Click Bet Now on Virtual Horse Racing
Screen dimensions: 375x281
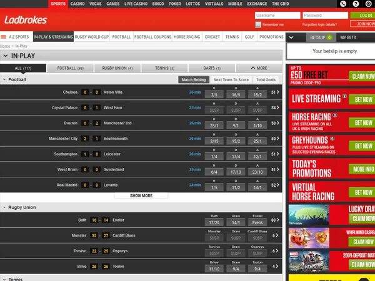coord(362,192)
